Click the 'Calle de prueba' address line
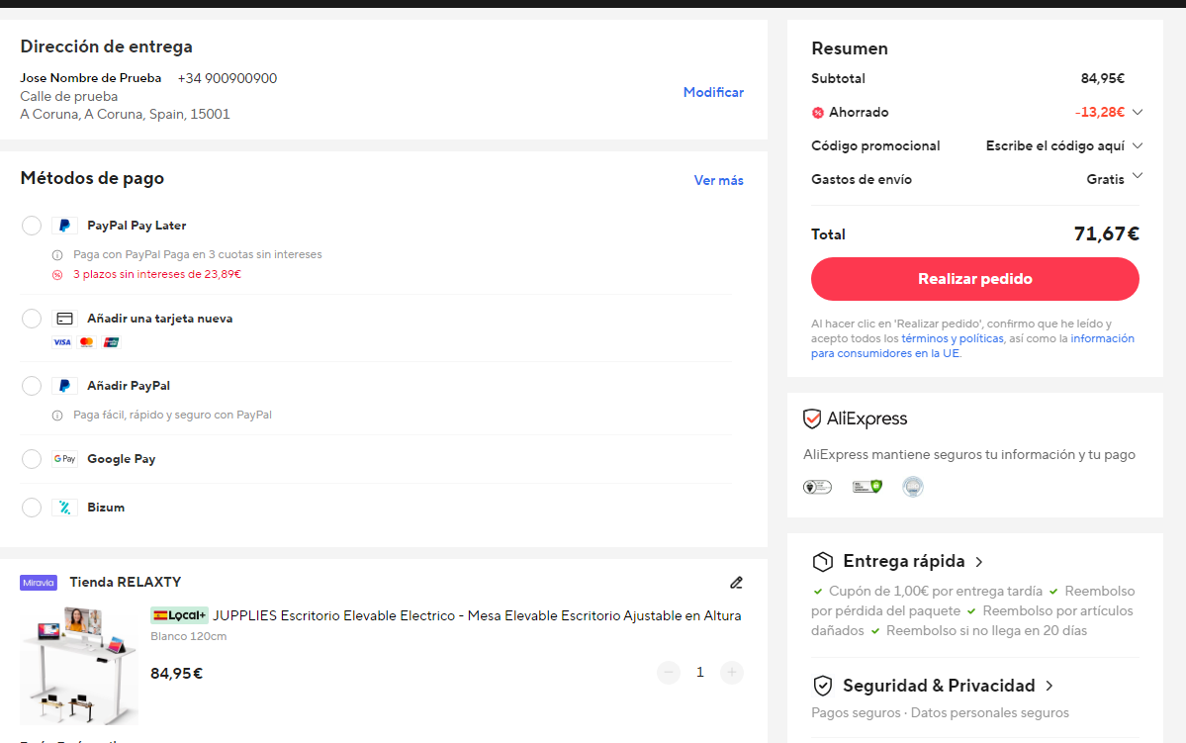 coord(69,97)
